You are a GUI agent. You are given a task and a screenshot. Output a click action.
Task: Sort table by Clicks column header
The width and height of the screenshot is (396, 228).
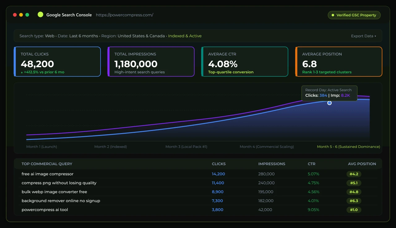[219, 164]
